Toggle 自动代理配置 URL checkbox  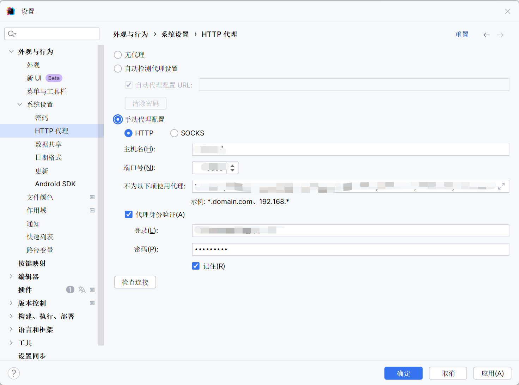[x=129, y=85]
